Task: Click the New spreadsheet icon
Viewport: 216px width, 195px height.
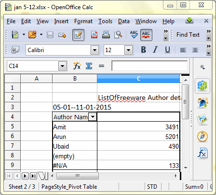Action: coord(15,35)
